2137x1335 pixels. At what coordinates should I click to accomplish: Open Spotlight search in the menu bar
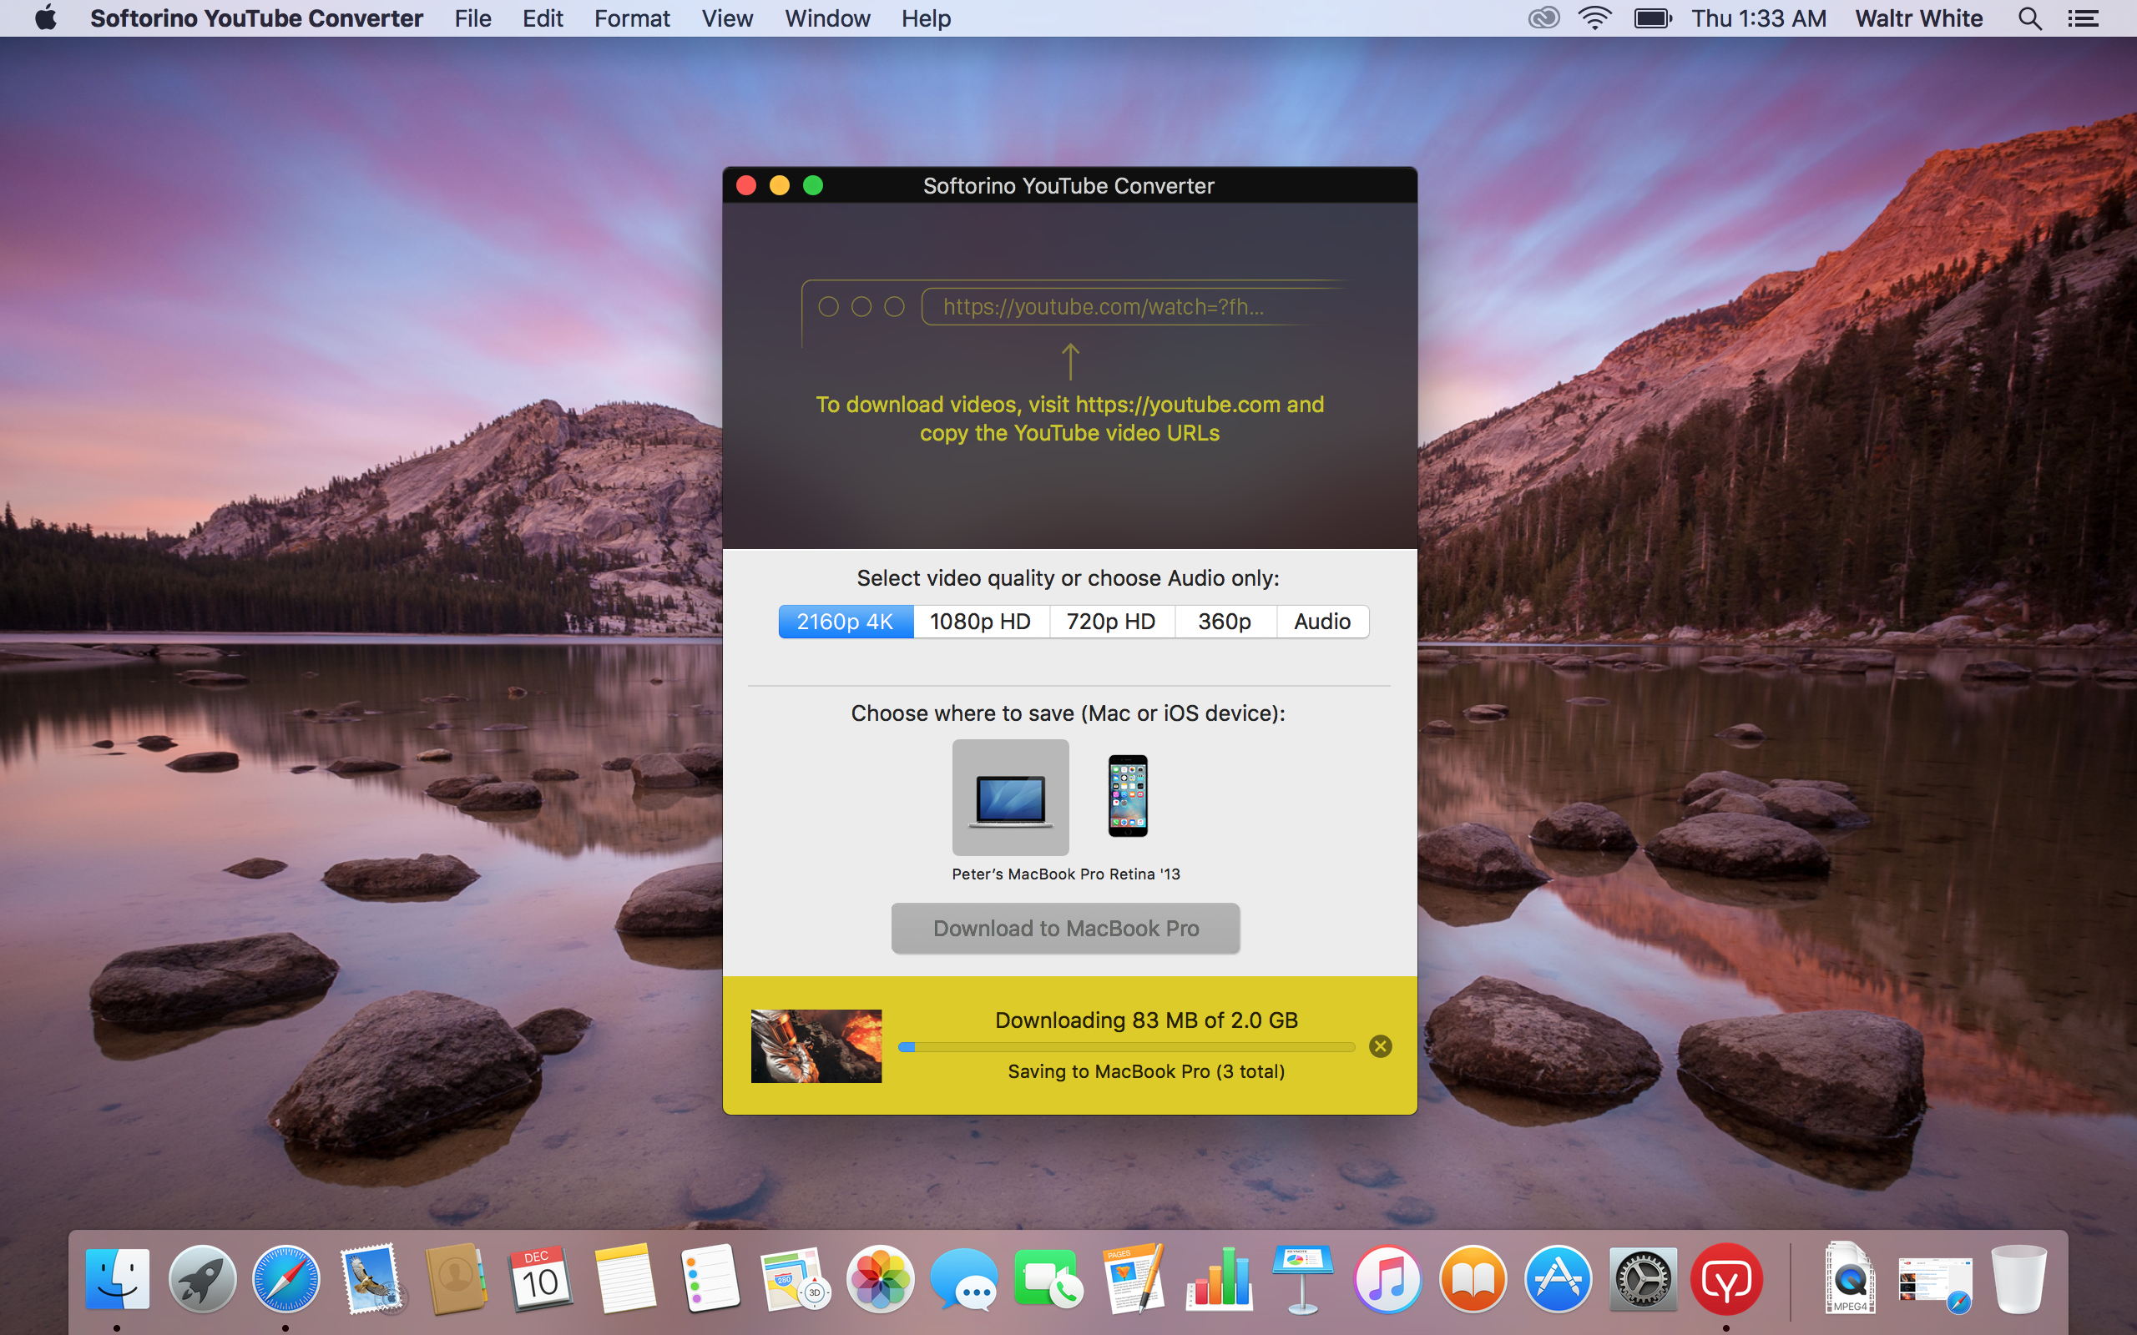pos(2029,18)
